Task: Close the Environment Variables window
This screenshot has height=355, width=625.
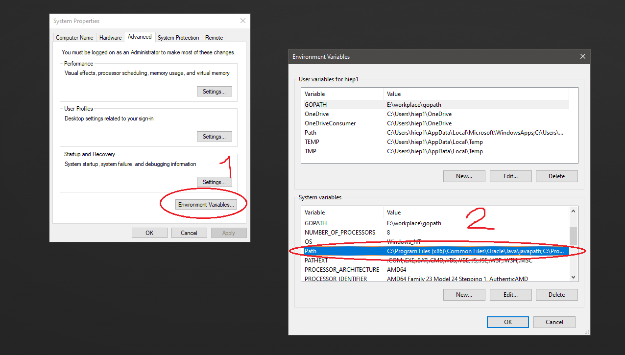Action: pyautogui.click(x=583, y=56)
